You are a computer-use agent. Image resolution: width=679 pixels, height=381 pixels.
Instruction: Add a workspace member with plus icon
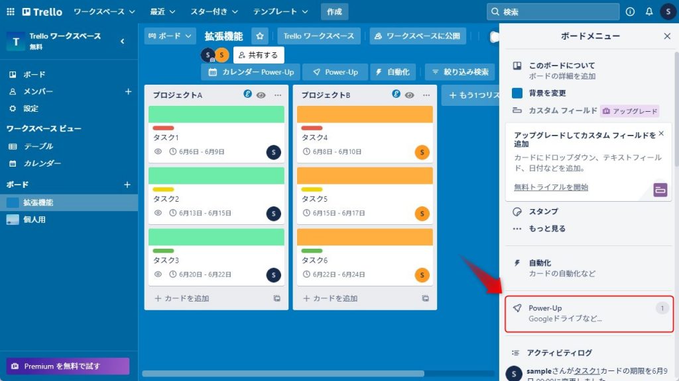point(128,91)
